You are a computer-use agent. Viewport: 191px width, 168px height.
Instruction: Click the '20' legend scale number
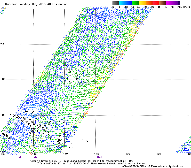pos(139,7)
